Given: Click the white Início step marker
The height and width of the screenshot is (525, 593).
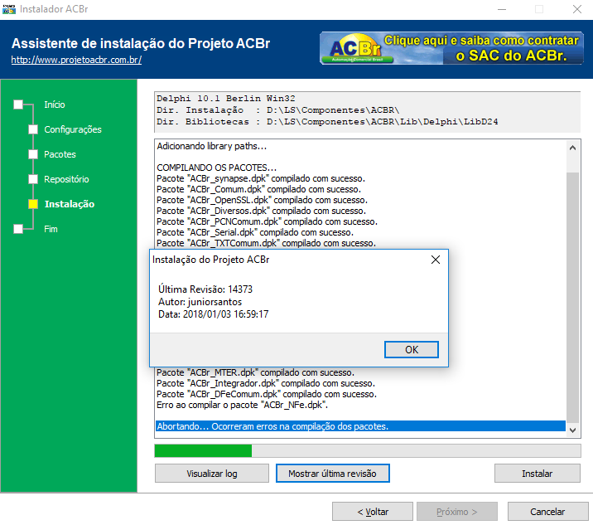Looking at the screenshot, I should 18,105.
